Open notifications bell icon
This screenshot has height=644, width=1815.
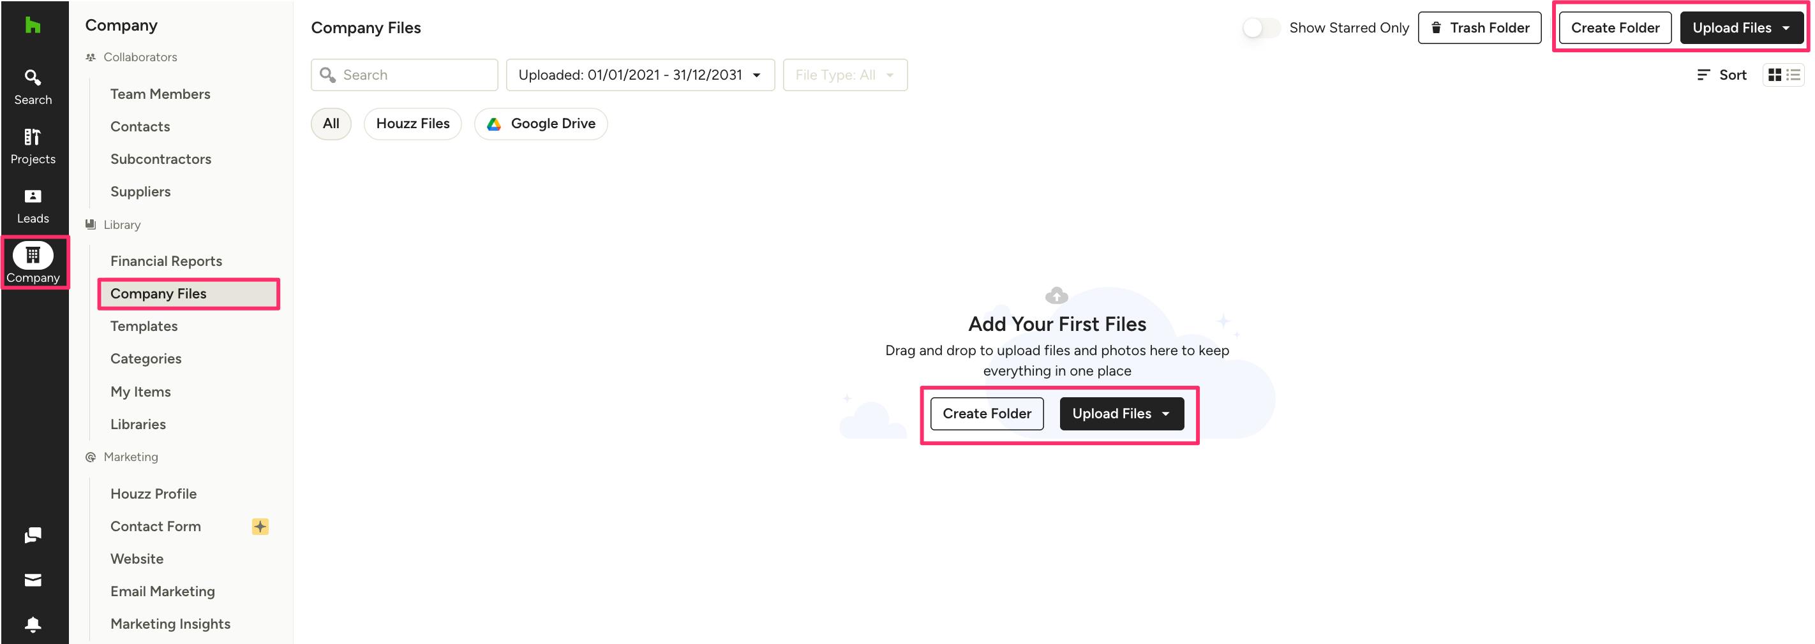tap(33, 624)
